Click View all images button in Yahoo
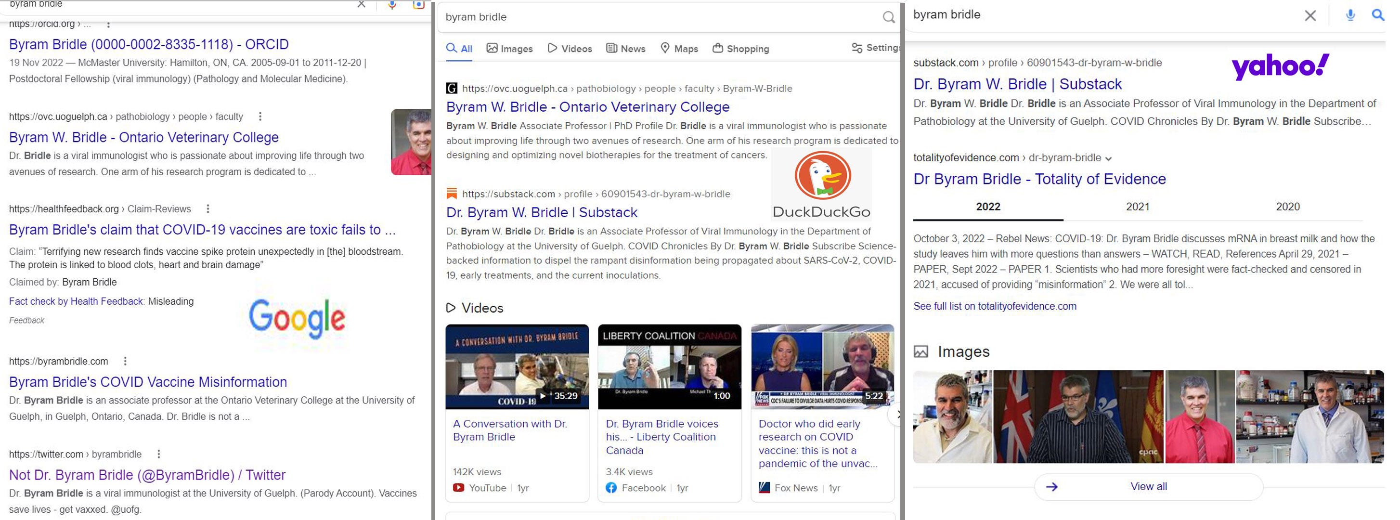1400x520 pixels. [1148, 487]
